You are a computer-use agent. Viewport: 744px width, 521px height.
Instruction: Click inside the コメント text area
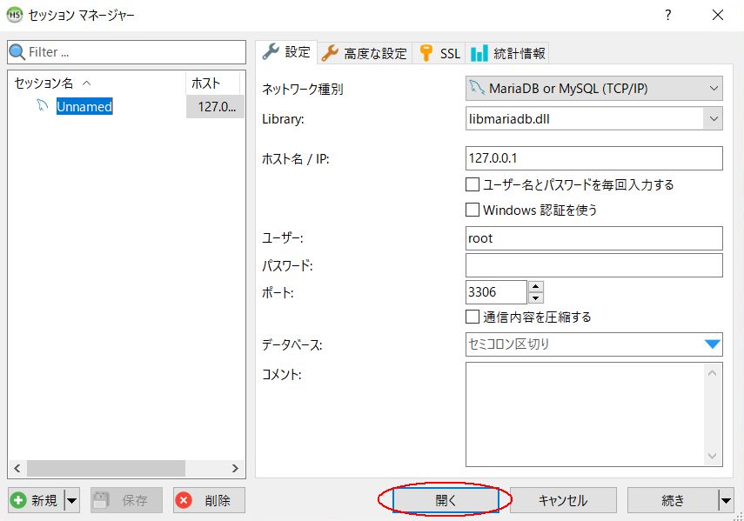tap(585, 414)
